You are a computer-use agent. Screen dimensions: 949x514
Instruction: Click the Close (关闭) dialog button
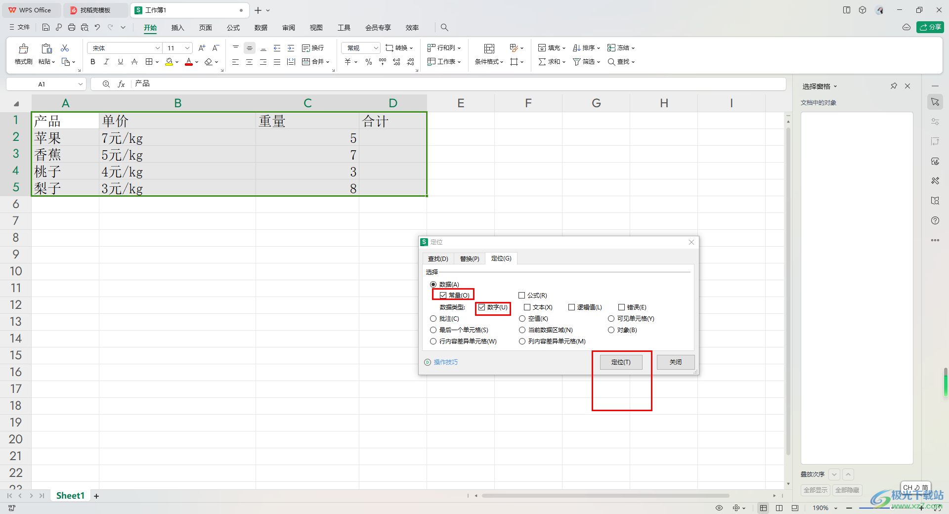(x=676, y=362)
